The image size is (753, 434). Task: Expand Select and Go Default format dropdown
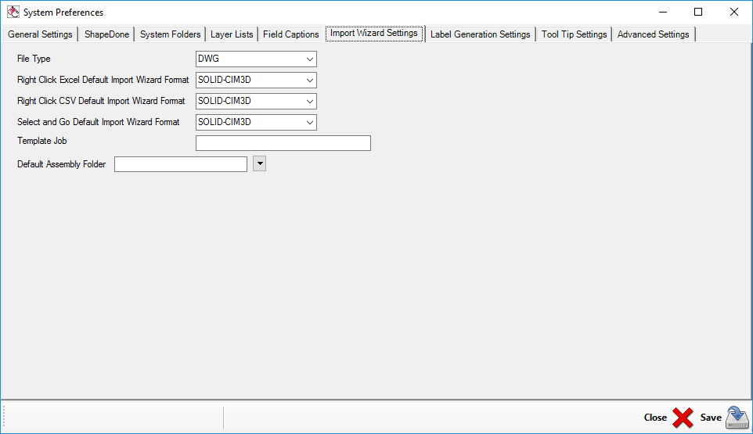310,122
